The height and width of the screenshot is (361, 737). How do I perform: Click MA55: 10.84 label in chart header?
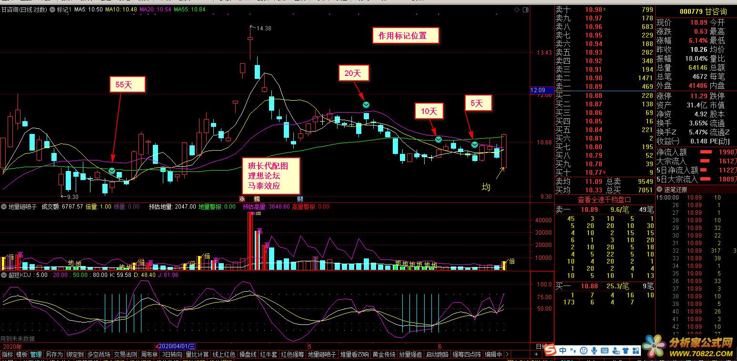[x=189, y=9]
